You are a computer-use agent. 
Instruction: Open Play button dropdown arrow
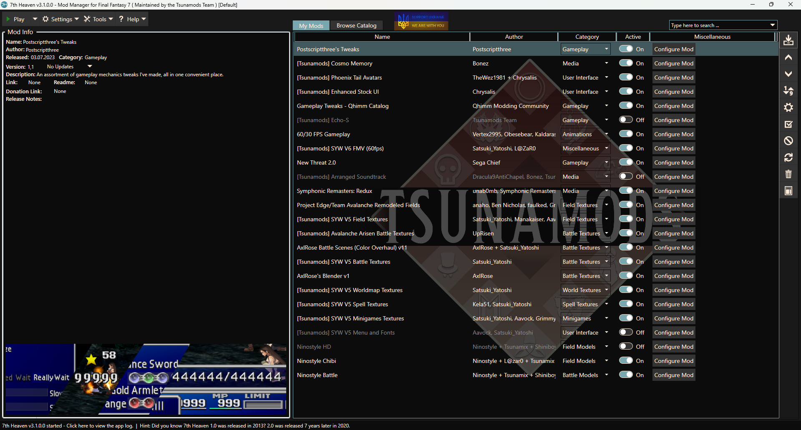pyautogui.click(x=35, y=19)
